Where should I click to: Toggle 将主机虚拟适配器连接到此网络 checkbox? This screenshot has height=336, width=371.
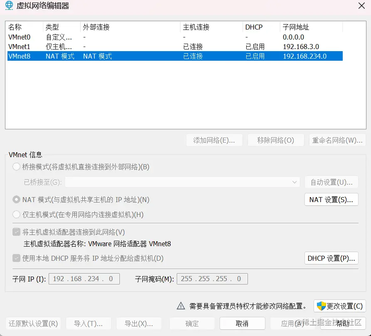(16, 232)
